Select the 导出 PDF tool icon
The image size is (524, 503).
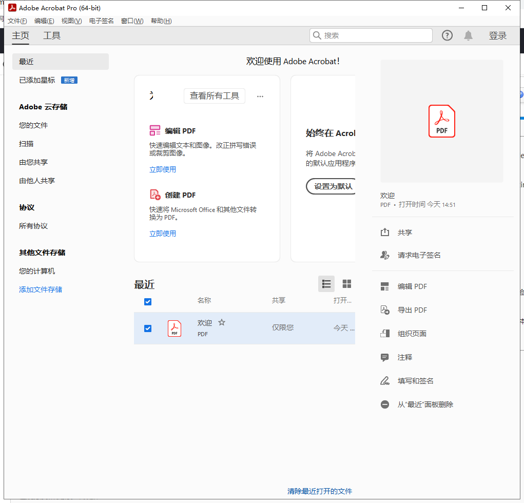pos(385,310)
